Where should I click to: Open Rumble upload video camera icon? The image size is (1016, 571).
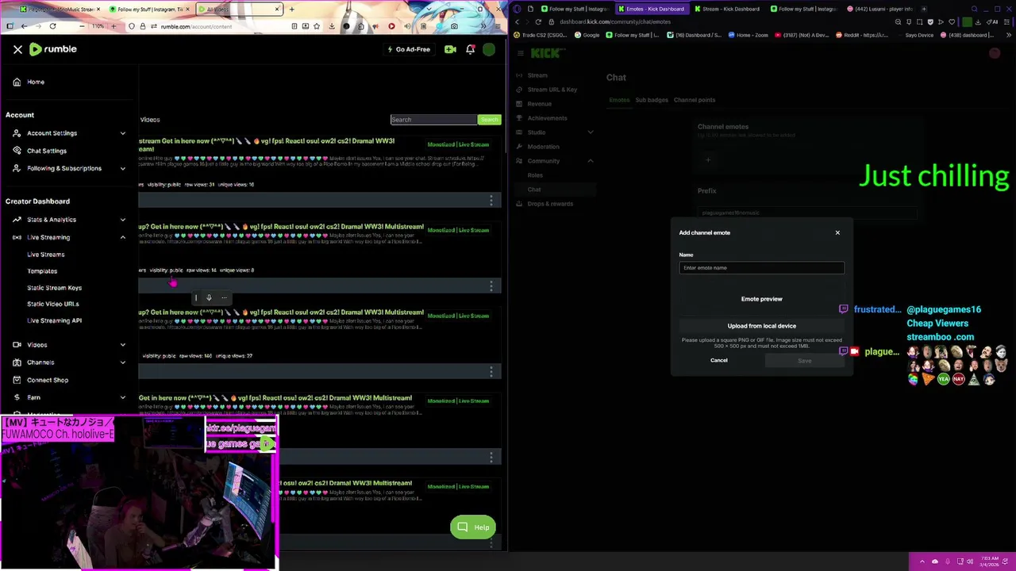450,49
